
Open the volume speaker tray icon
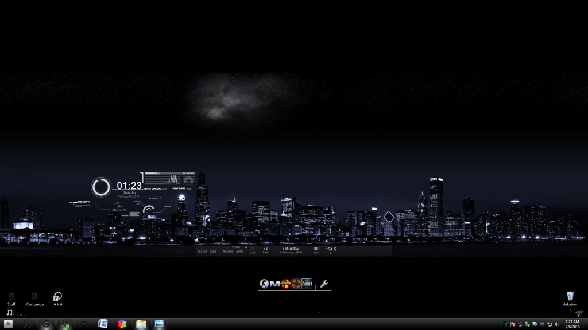click(557, 324)
